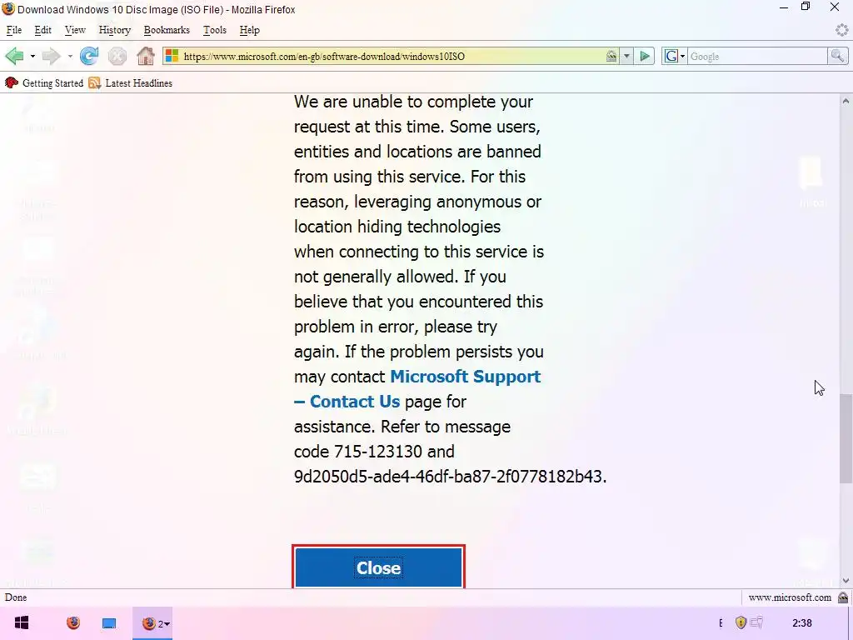Open the Latest Headlines live bookmark
Screen dimensions: 853x640
pyautogui.click(x=131, y=82)
